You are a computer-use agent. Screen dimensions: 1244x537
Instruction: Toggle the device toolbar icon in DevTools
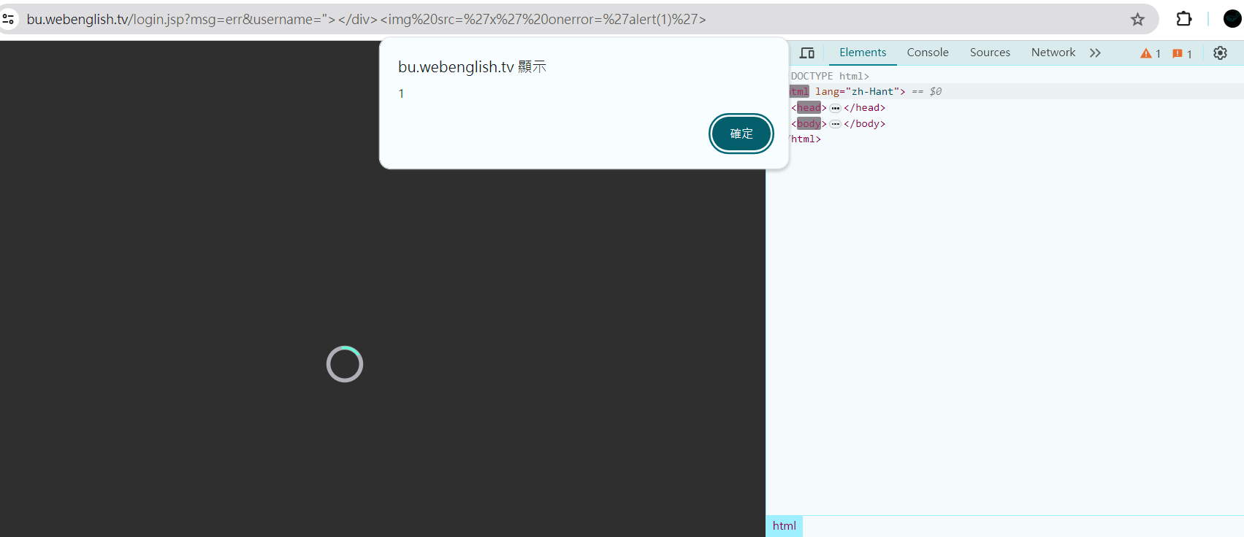point(807,53)
